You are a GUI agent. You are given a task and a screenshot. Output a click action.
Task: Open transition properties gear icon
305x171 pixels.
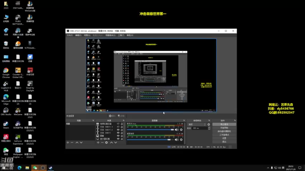(x=209, y=125)
